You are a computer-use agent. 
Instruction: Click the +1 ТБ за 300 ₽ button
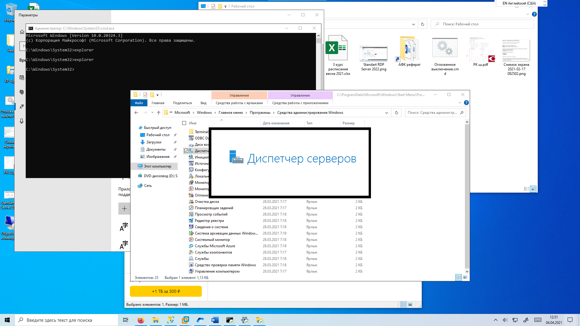(166, 291)
